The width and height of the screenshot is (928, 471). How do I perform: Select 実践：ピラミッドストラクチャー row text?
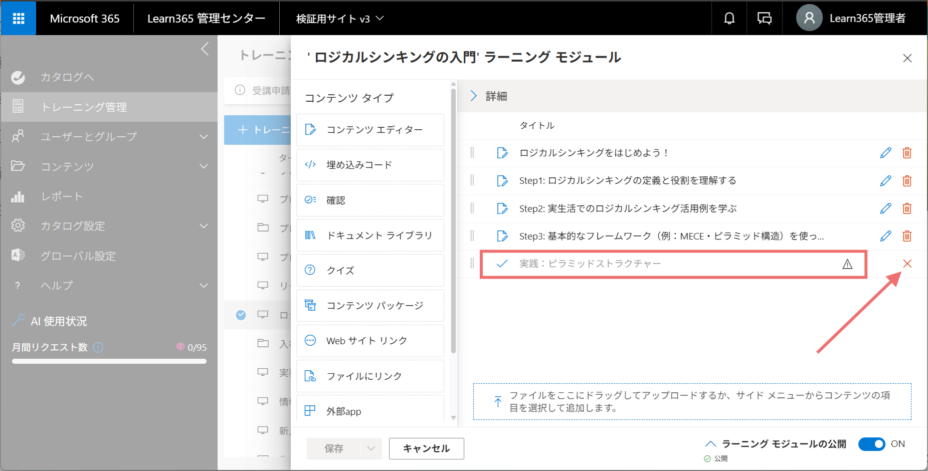pos(590,264)
